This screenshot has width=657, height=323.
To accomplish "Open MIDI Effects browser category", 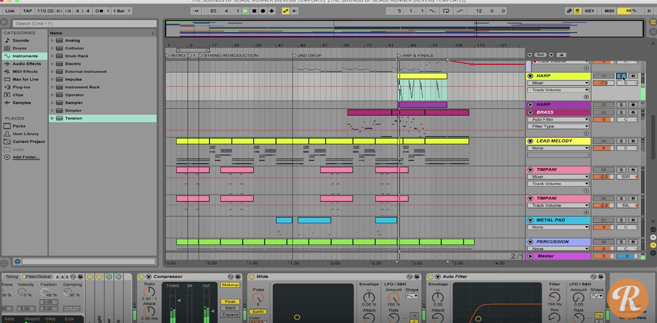I will pos(25,72).
